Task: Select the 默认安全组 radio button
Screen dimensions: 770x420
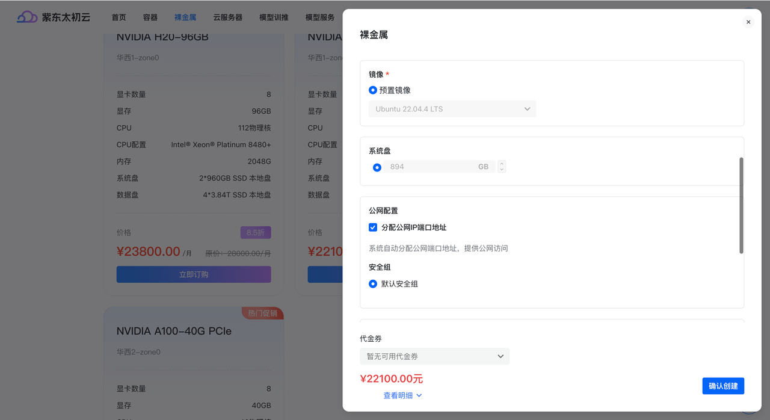Action: coord(373,283)
